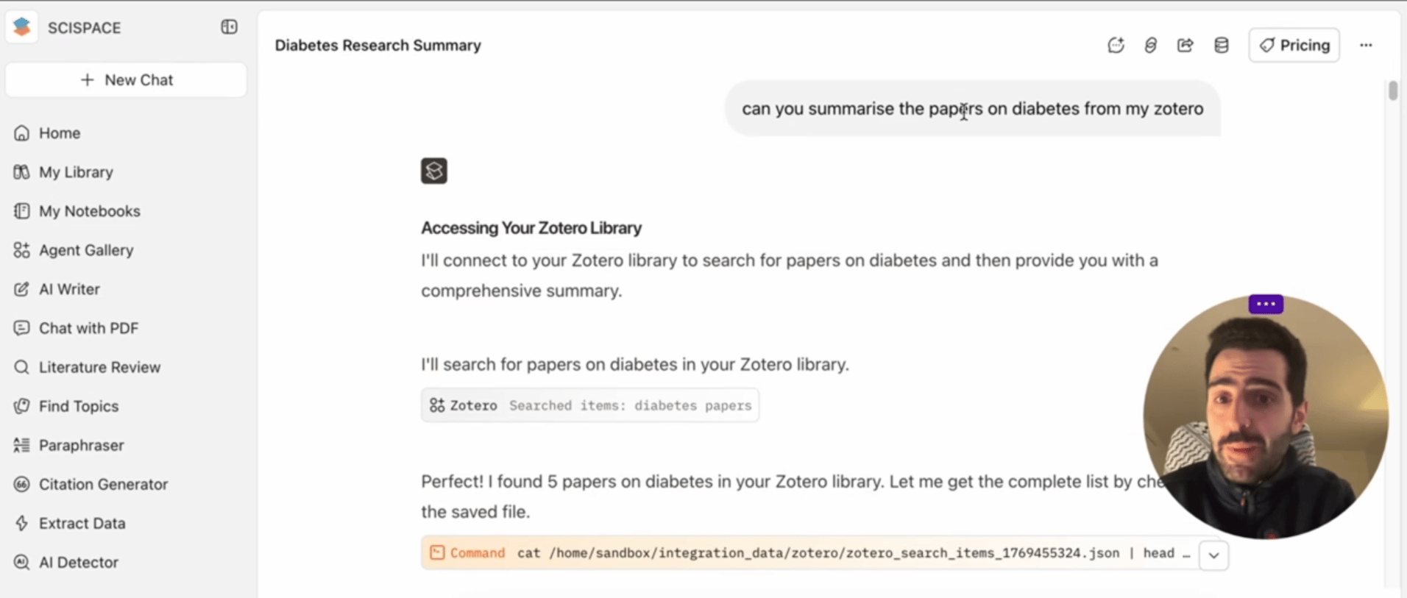Open the three-dot more options menu
Screen dimensions: 1407x598
[x=1366, y=46]
